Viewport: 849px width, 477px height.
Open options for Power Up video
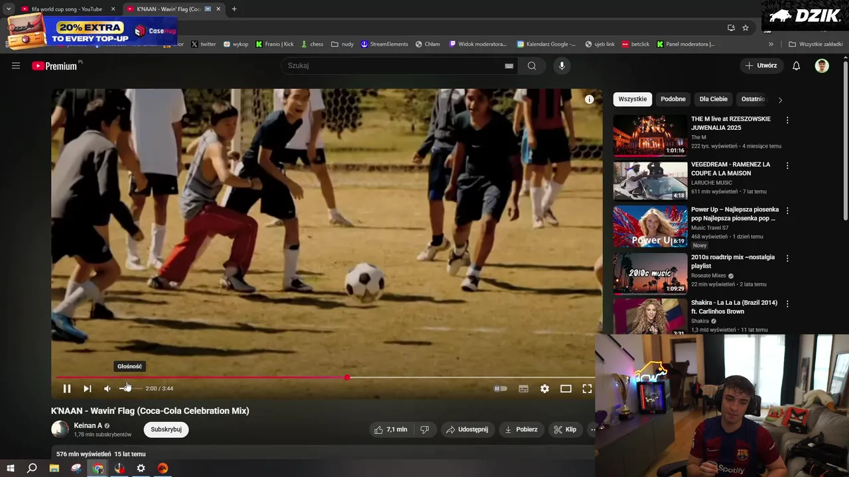click(x=787, y=211)
